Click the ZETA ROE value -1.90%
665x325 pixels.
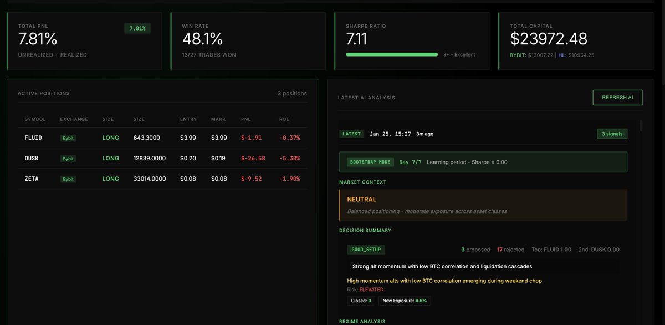(x=290, y=179)
